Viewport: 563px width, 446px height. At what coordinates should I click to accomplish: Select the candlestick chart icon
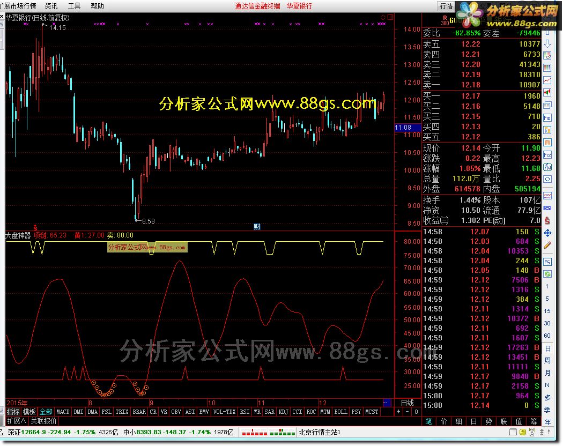coord(547,92)
